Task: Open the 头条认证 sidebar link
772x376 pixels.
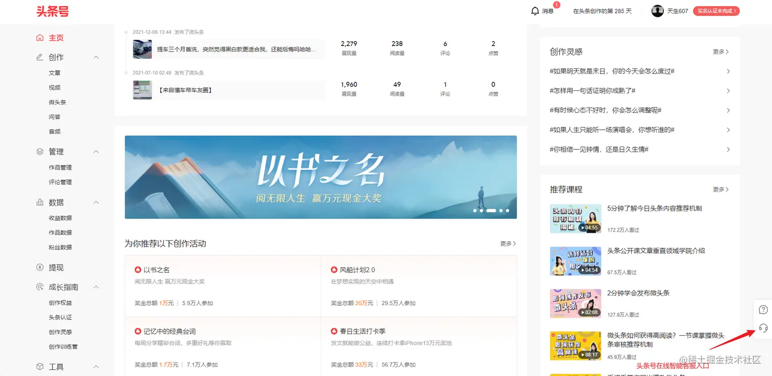Action: [x=60, y=318]
